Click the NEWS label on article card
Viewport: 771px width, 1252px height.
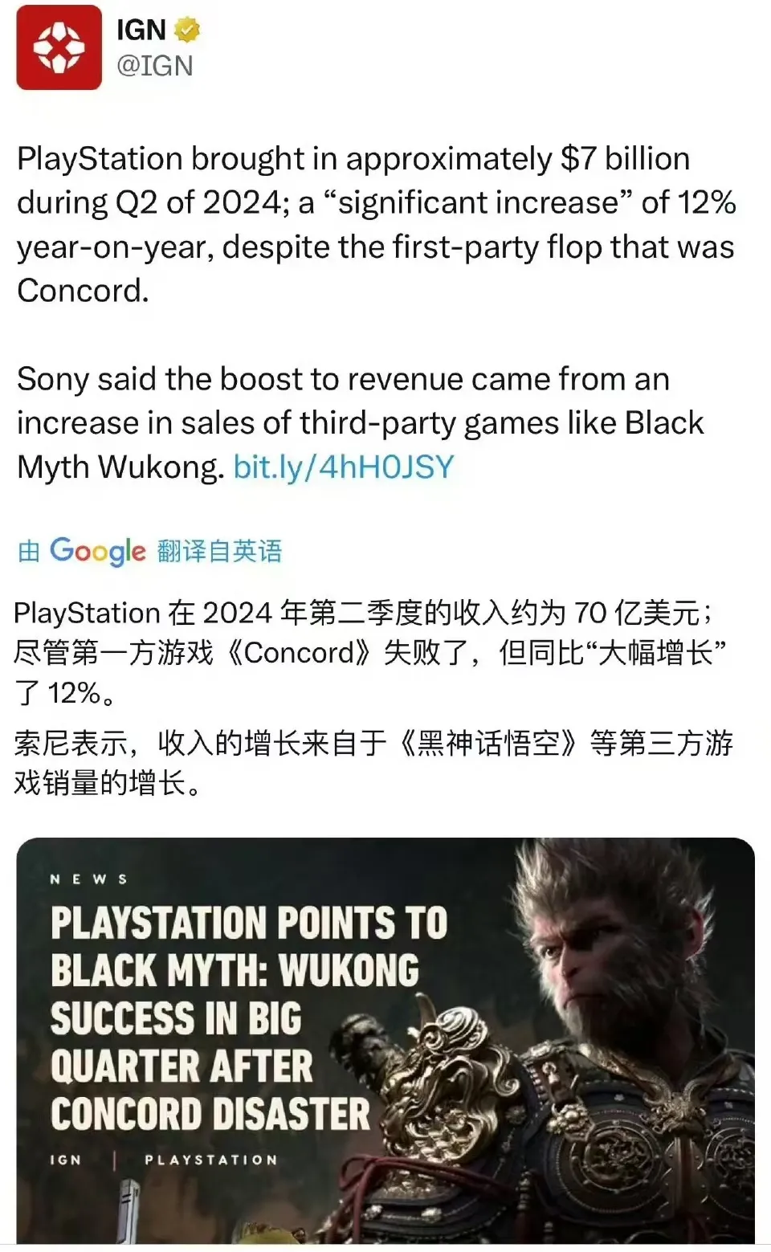pos(88,879)
